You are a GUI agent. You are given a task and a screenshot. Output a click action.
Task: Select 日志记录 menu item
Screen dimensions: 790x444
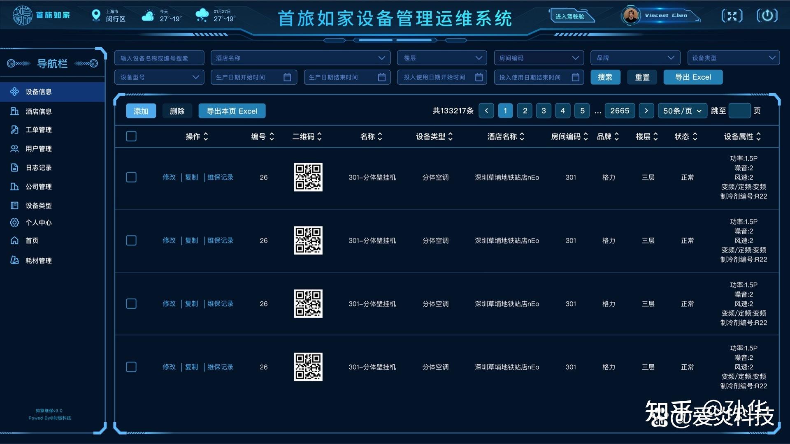(x=38, y=168)
